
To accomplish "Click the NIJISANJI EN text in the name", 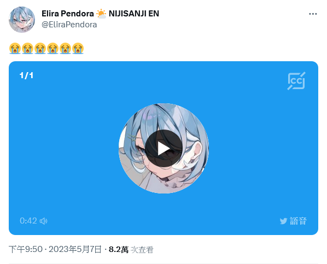I will click(x=134, y=14).
